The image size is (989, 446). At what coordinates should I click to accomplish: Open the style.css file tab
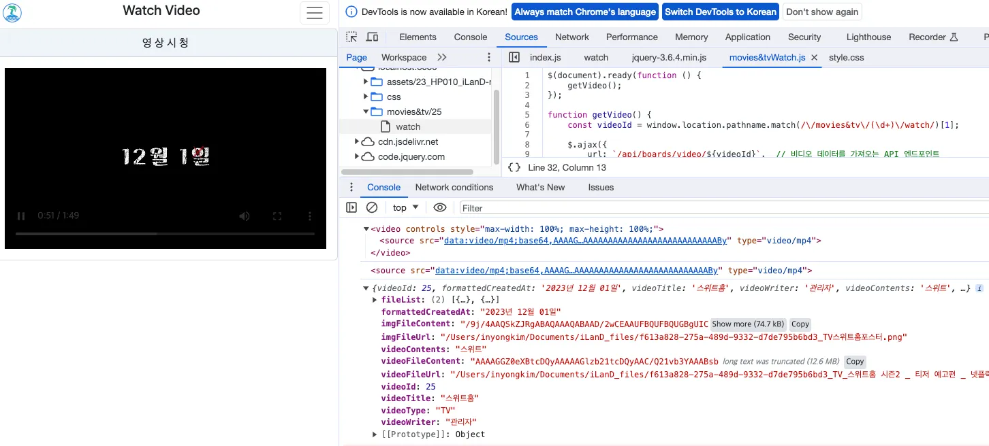(846, 57)
